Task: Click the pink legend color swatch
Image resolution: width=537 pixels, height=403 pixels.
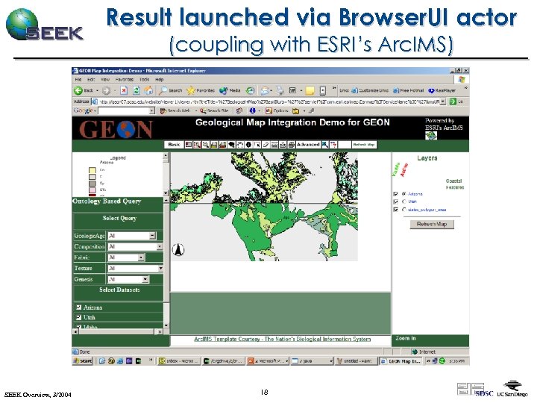Action: coord(92,190)
